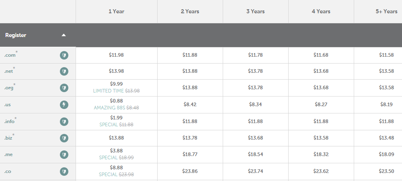This screenshot has width=402, height=181.
Task: Select the 4 Years column header
Action: 321,12
